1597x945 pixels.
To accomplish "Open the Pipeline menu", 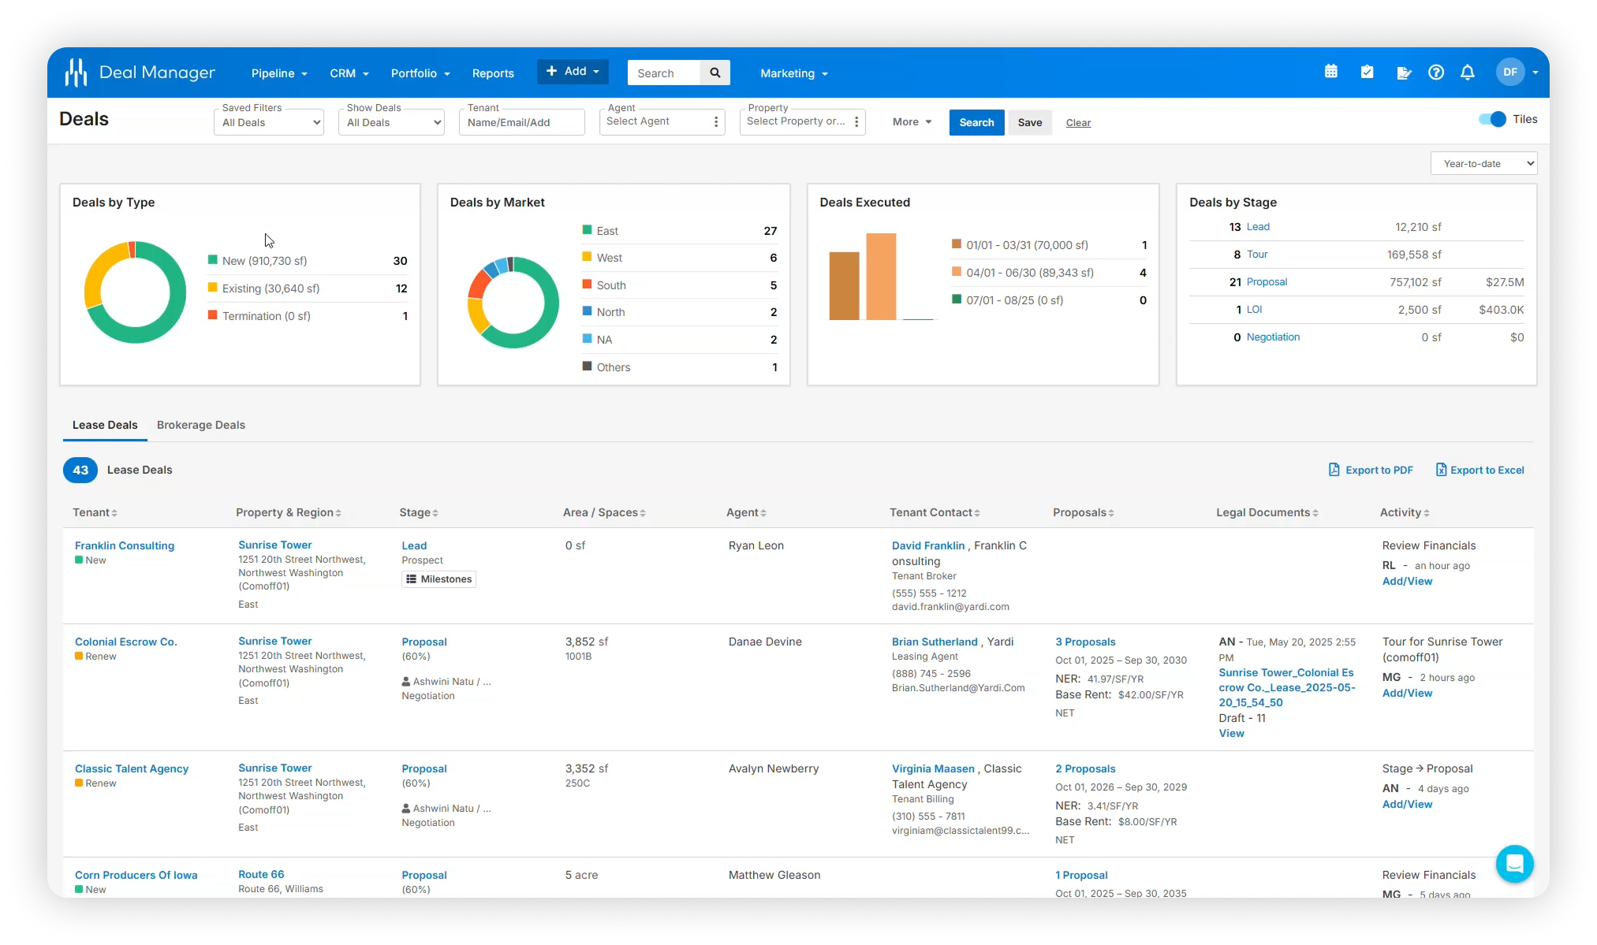I will (x=278, y=73).
